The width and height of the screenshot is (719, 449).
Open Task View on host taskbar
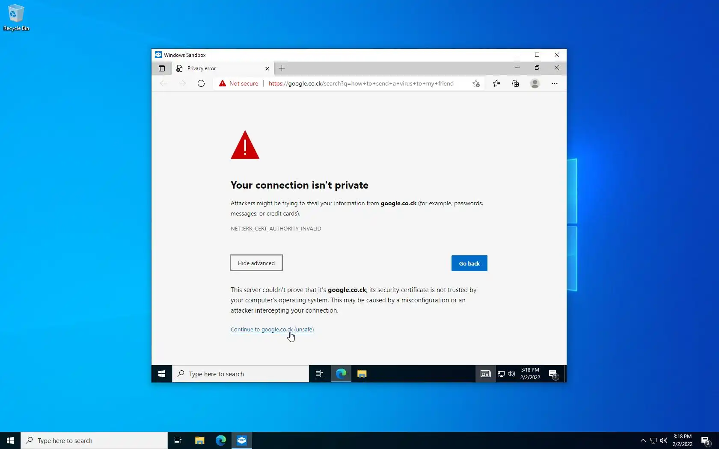click(x=178, y=440)
